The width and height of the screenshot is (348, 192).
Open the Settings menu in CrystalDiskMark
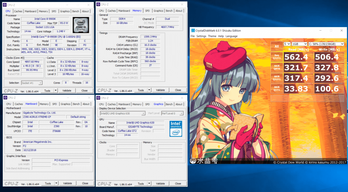click(x=201, y=36)
